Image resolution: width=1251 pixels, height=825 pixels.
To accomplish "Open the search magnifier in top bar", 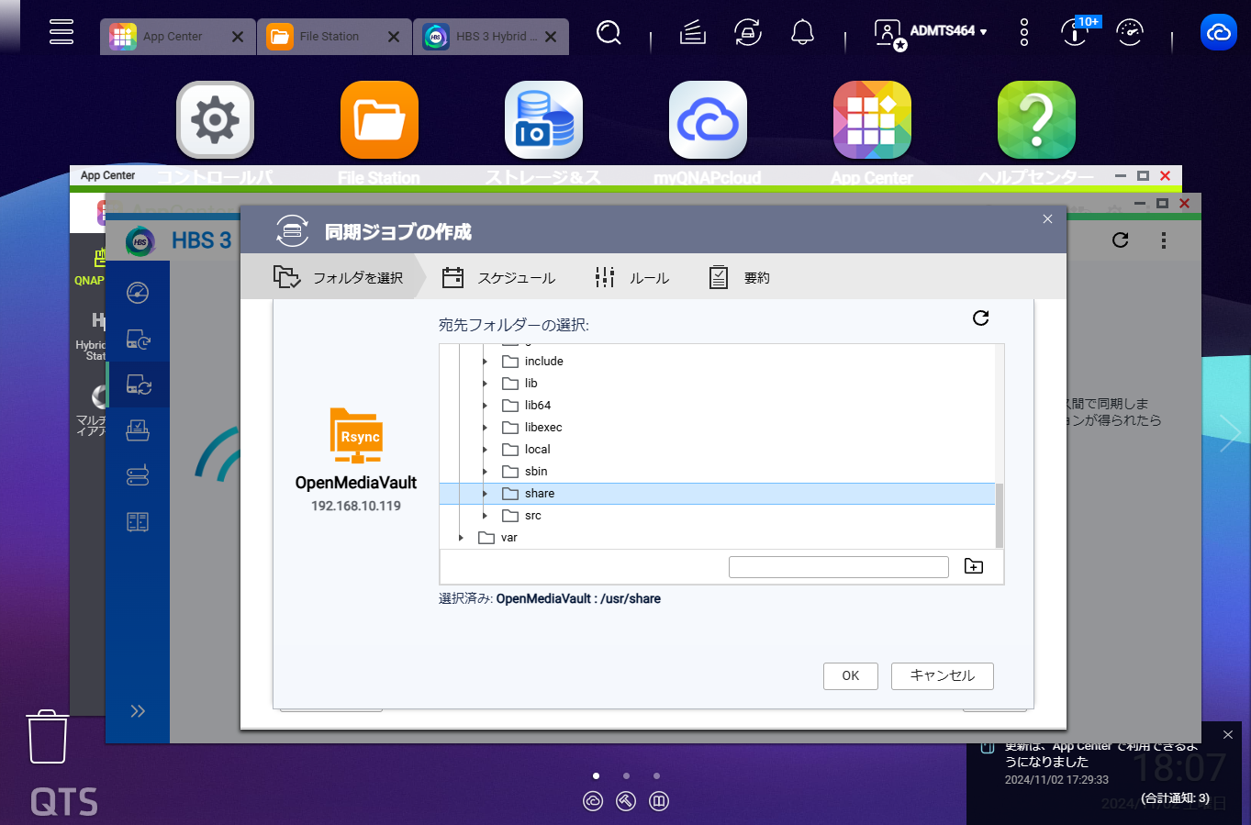I will [609, 33].
